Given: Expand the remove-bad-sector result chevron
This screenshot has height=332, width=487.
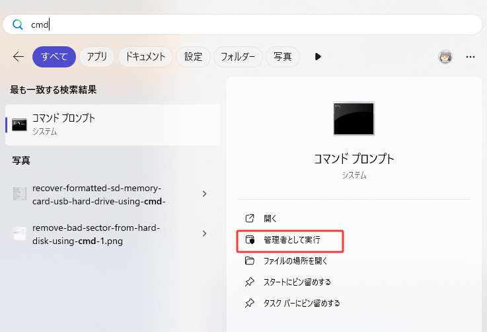Looking at the screenshot, I should tap(204, 233).
